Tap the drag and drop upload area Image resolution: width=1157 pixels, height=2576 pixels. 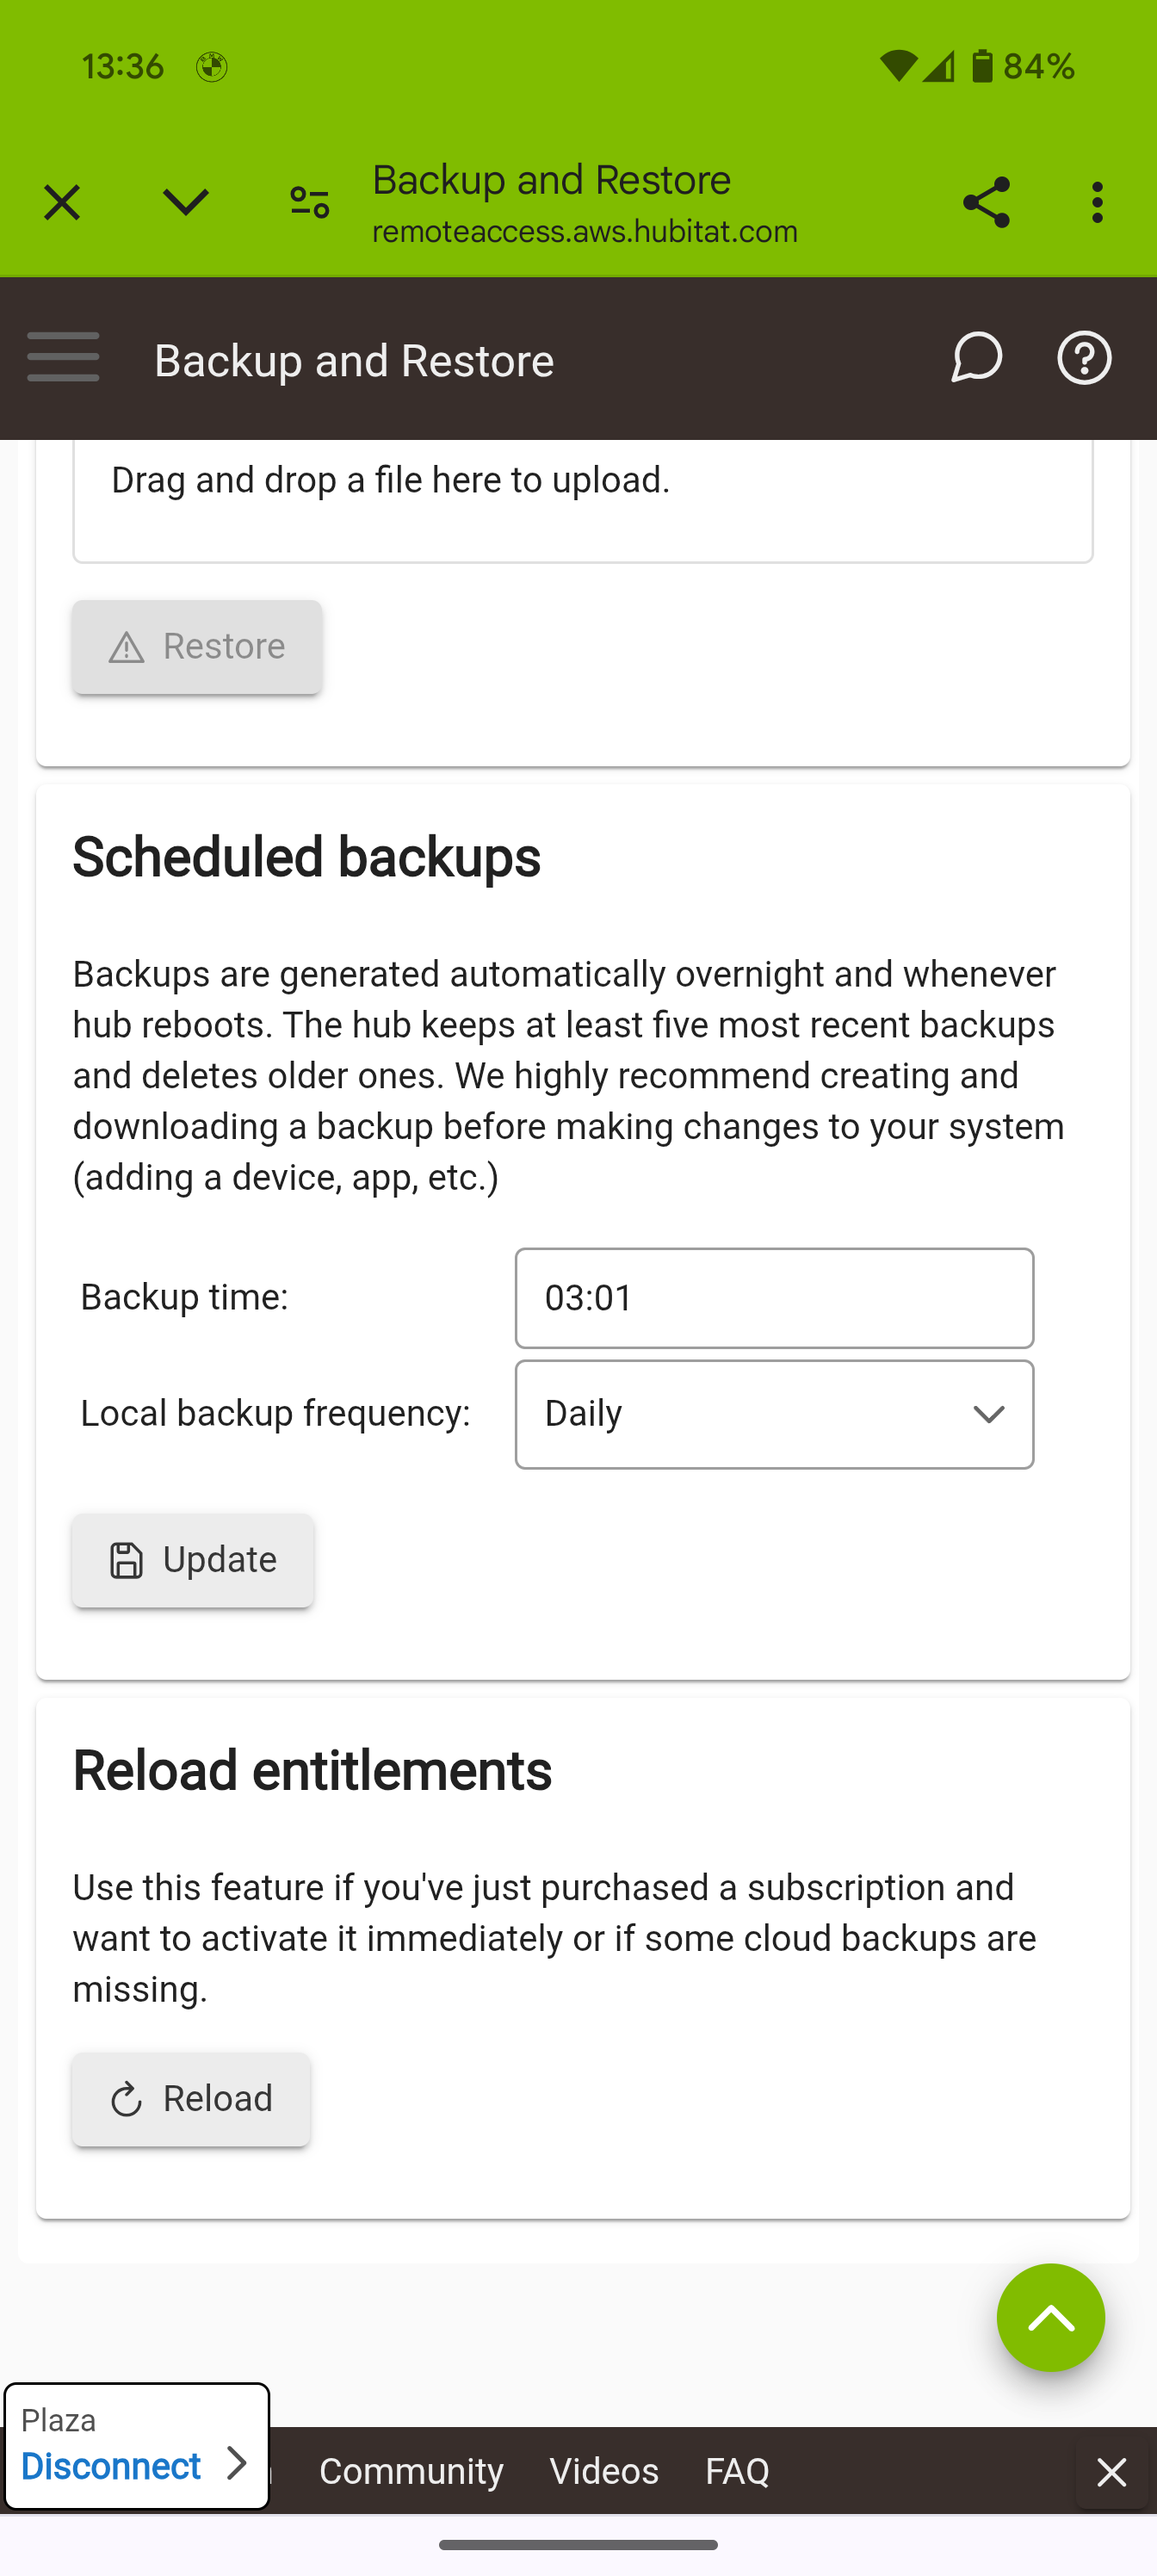(x=583, y=500)
